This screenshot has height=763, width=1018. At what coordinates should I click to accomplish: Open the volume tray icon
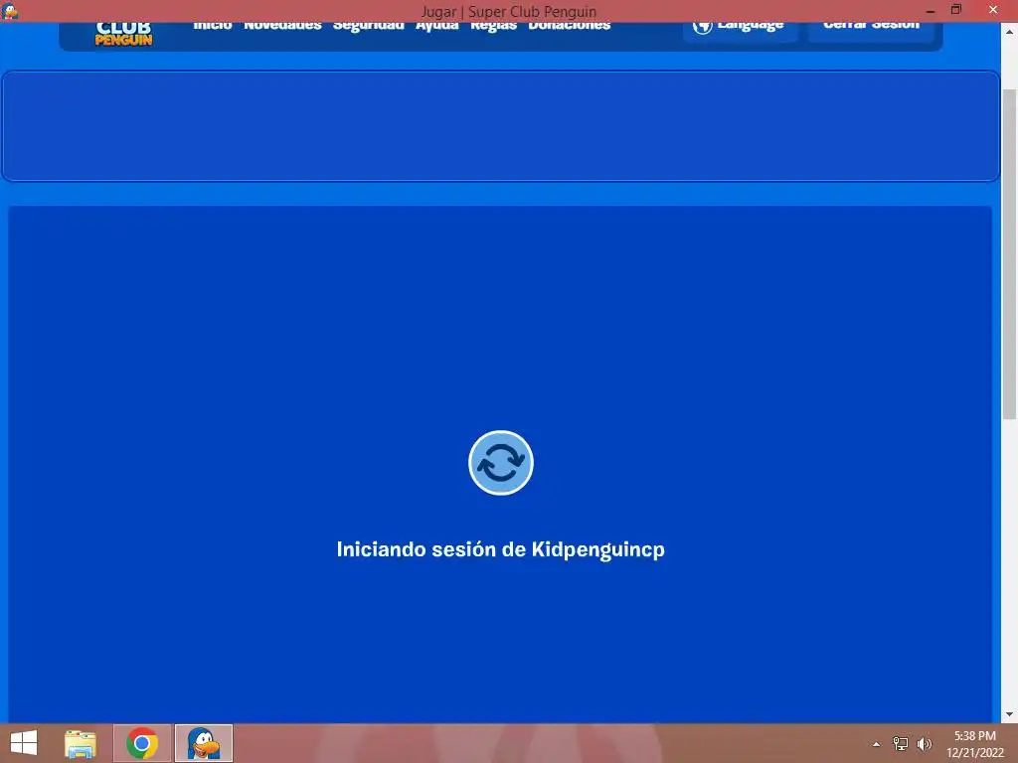point(925,743)
